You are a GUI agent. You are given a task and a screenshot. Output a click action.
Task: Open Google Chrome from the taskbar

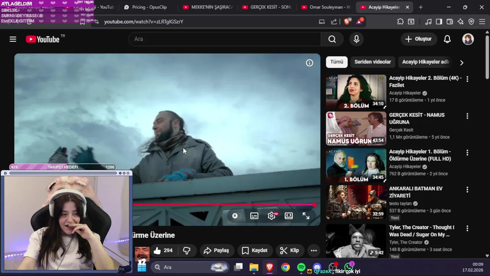(x=286, y=267)
